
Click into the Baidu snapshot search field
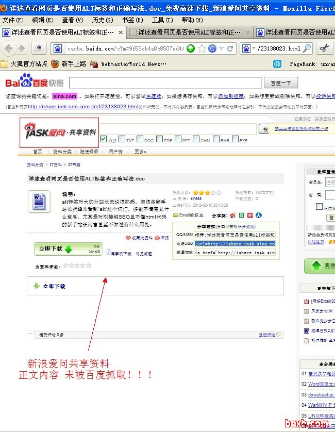(165, 83)
